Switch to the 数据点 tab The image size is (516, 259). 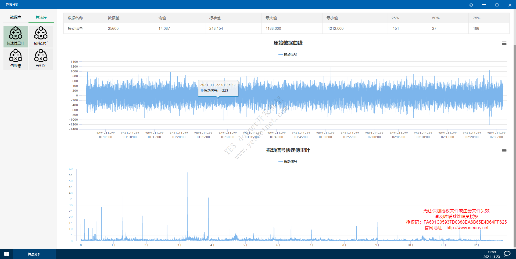(16, 17)
